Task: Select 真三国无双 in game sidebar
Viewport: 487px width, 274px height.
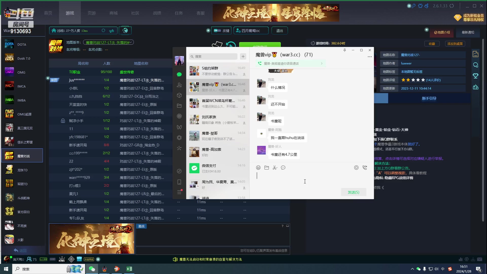Action: pyautogui.click(x=22, y=128)
